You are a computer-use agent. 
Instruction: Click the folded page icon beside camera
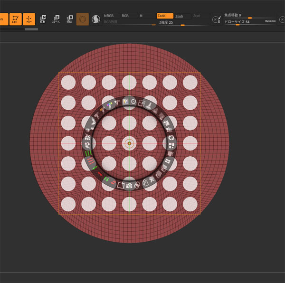[x=121, y=185]
